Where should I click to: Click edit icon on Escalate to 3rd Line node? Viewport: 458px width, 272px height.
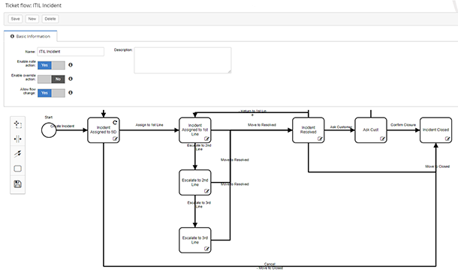[x=206, y=249]
